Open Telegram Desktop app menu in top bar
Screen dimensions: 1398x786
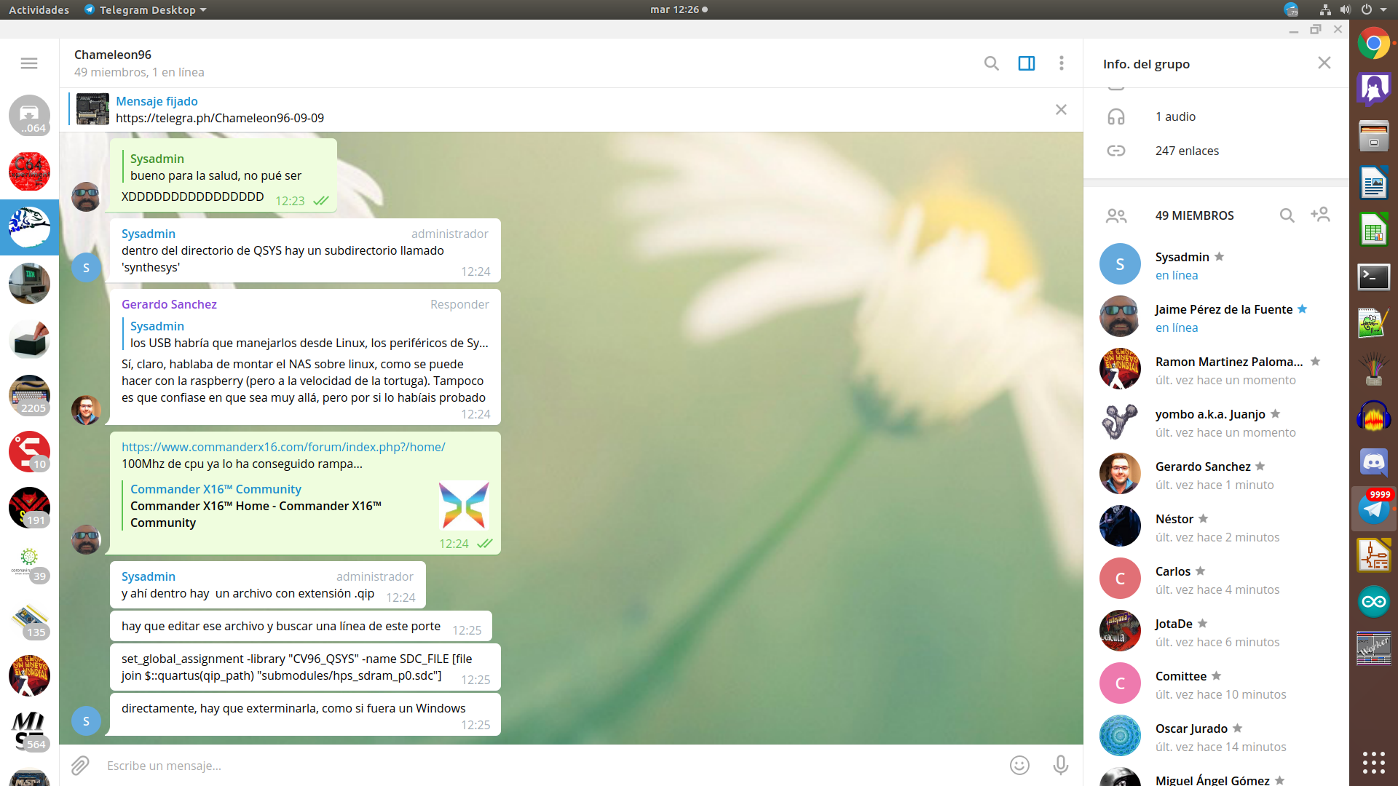tap(146, 9)
